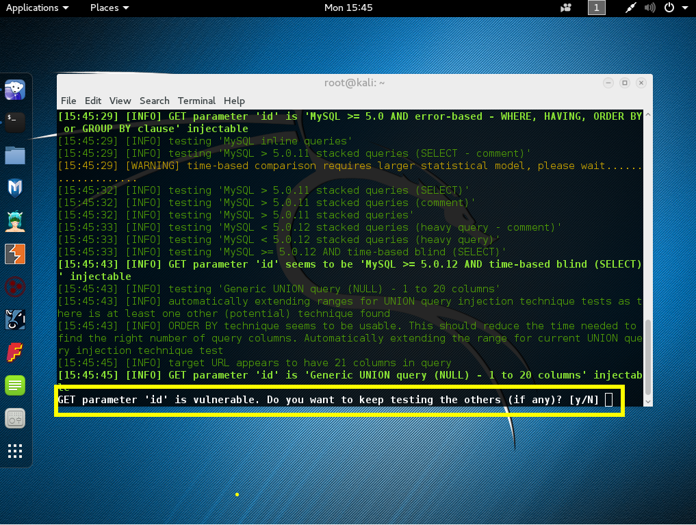Click the root@kali: ~ title bar

355,83
